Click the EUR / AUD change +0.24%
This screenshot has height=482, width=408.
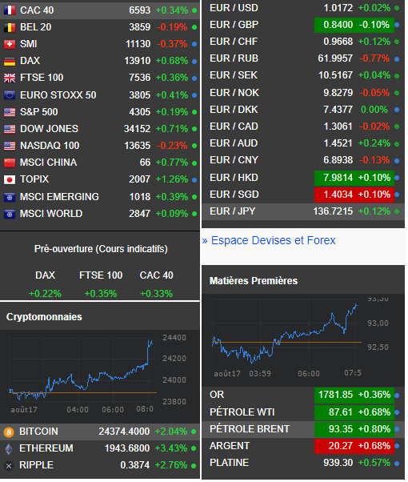[x=374, y=143]
